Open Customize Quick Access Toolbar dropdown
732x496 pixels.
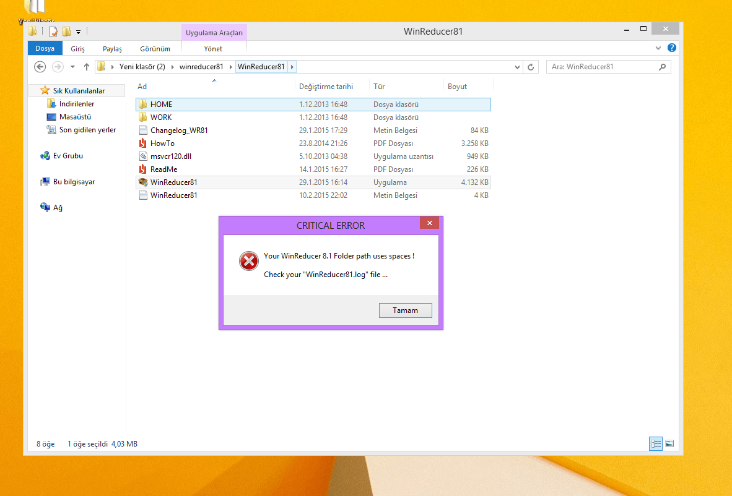(79, 32)
